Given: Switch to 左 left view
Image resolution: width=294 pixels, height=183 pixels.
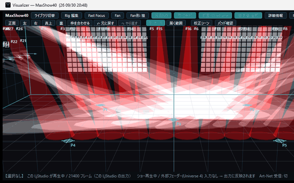Looking at the screenshot, I should tap(25, 23).
